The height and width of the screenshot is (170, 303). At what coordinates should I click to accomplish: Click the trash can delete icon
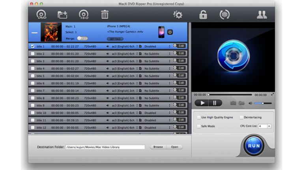105,15
